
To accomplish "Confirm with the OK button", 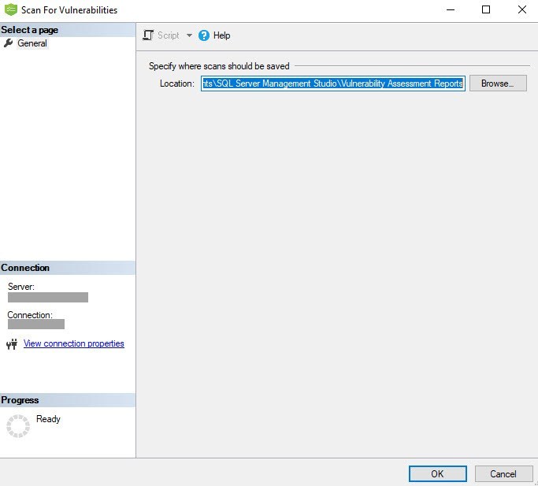I will (x=437, y=473).
